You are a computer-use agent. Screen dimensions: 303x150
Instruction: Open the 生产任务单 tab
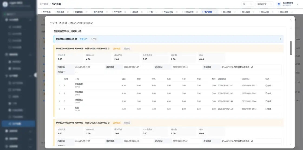click(x=98, y=12)
